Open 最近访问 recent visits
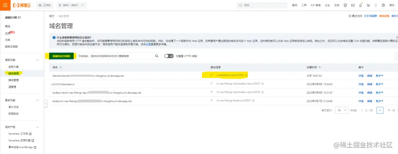Image resolution: width=398 pixels, height=154 pixels. click(355, 16)
